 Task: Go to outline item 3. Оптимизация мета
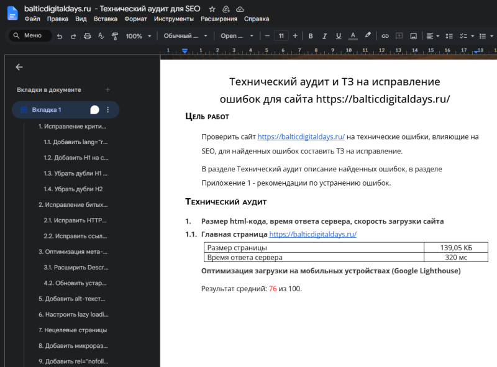click(73, 251)
